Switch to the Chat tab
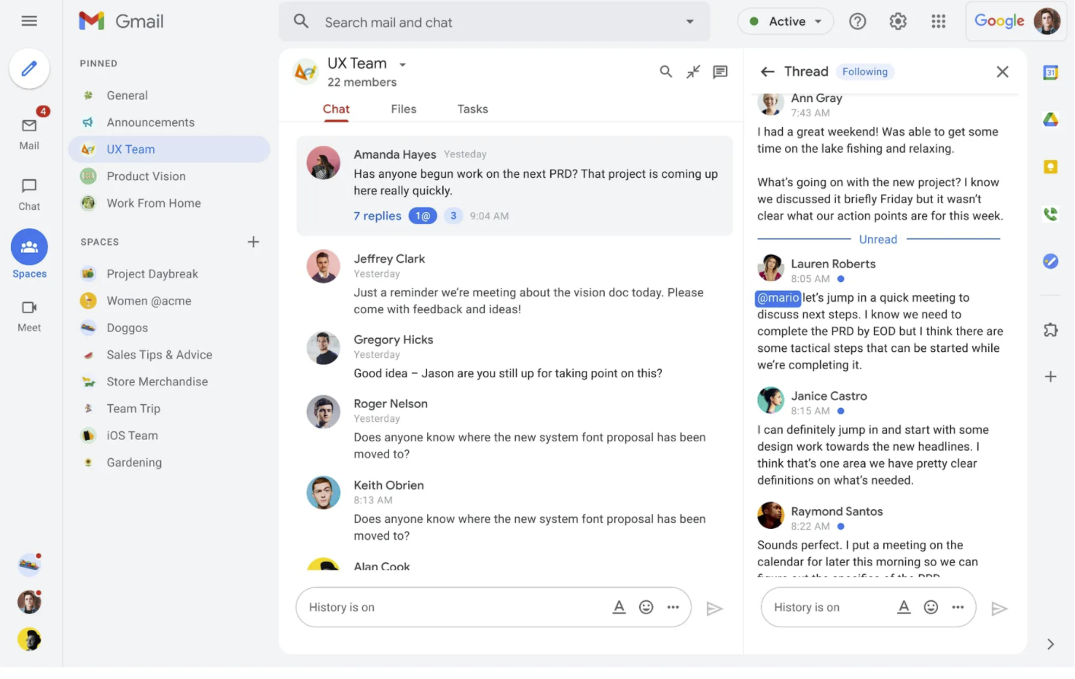 tap(336, 109)
